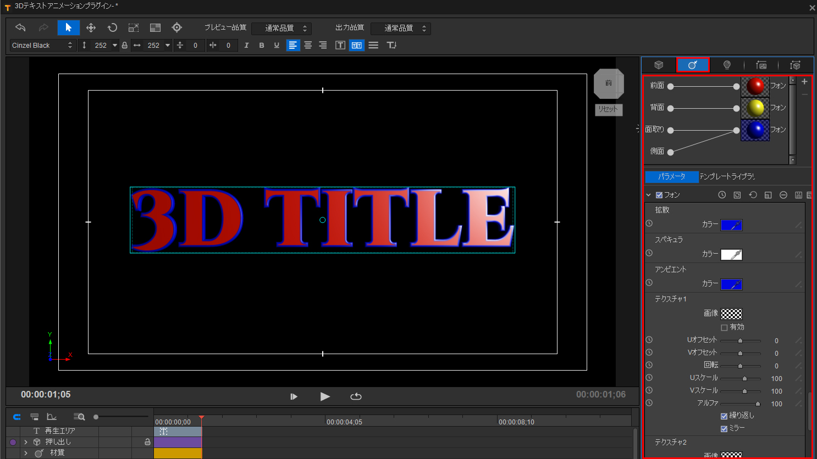Uncheck the 繰り返し repeat option
The width and height of the screenshot is (817, 459).
pyautogui.click(x=723, y=416)
